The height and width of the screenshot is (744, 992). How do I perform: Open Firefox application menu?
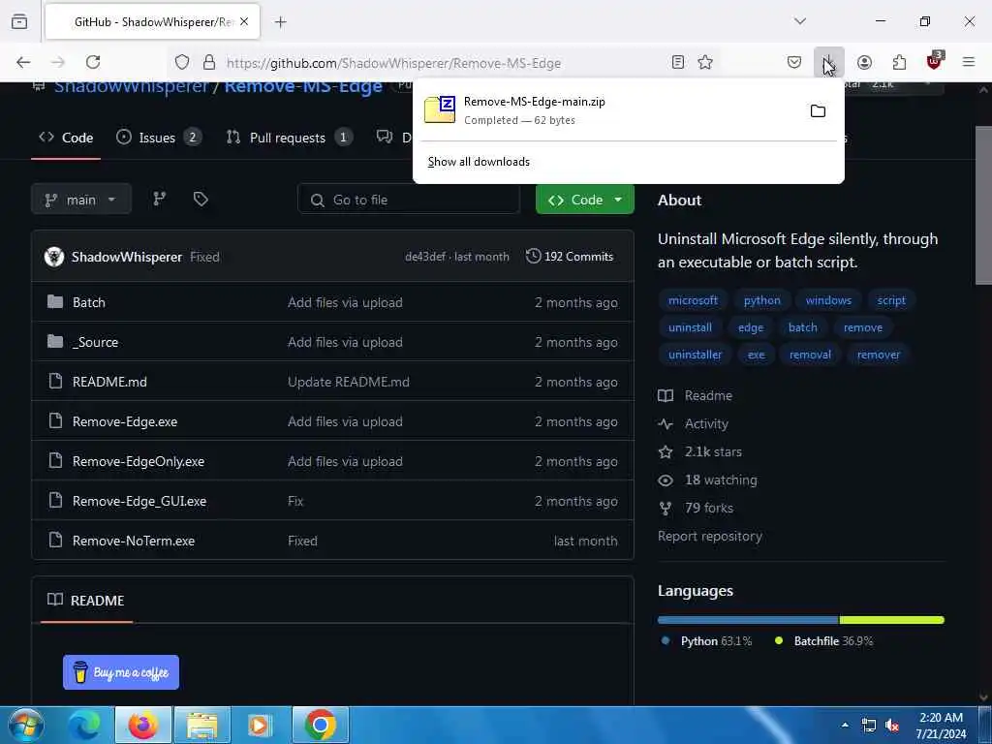tap(969, 62)
